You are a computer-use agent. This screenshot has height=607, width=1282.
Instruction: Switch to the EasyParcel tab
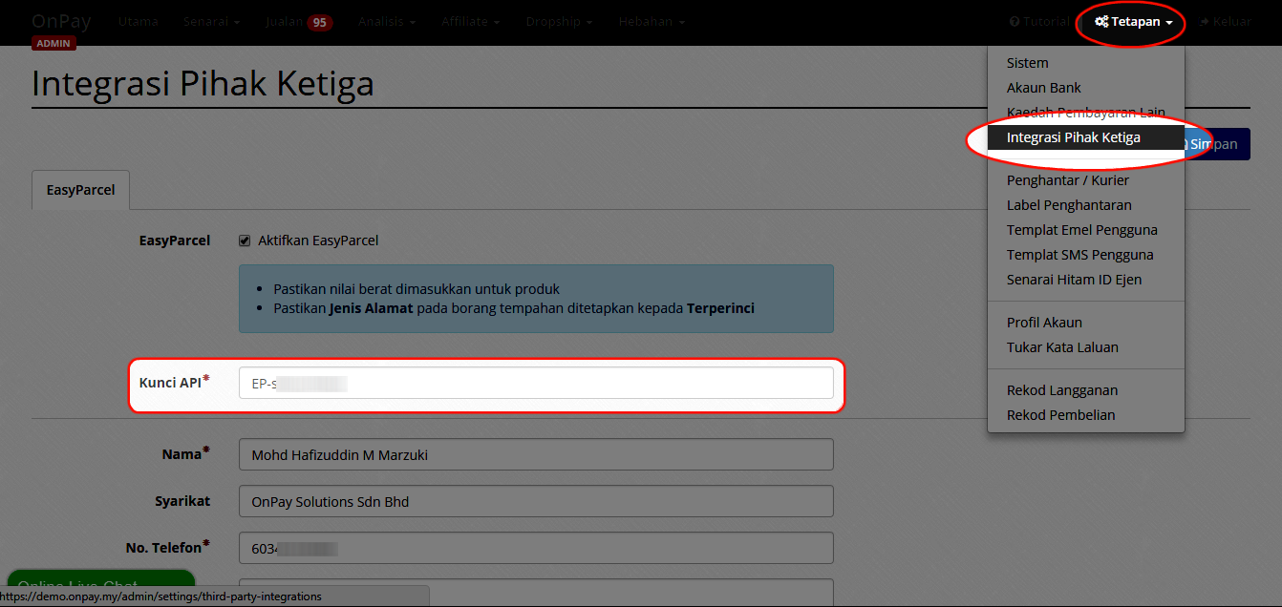tap(80, 190)
